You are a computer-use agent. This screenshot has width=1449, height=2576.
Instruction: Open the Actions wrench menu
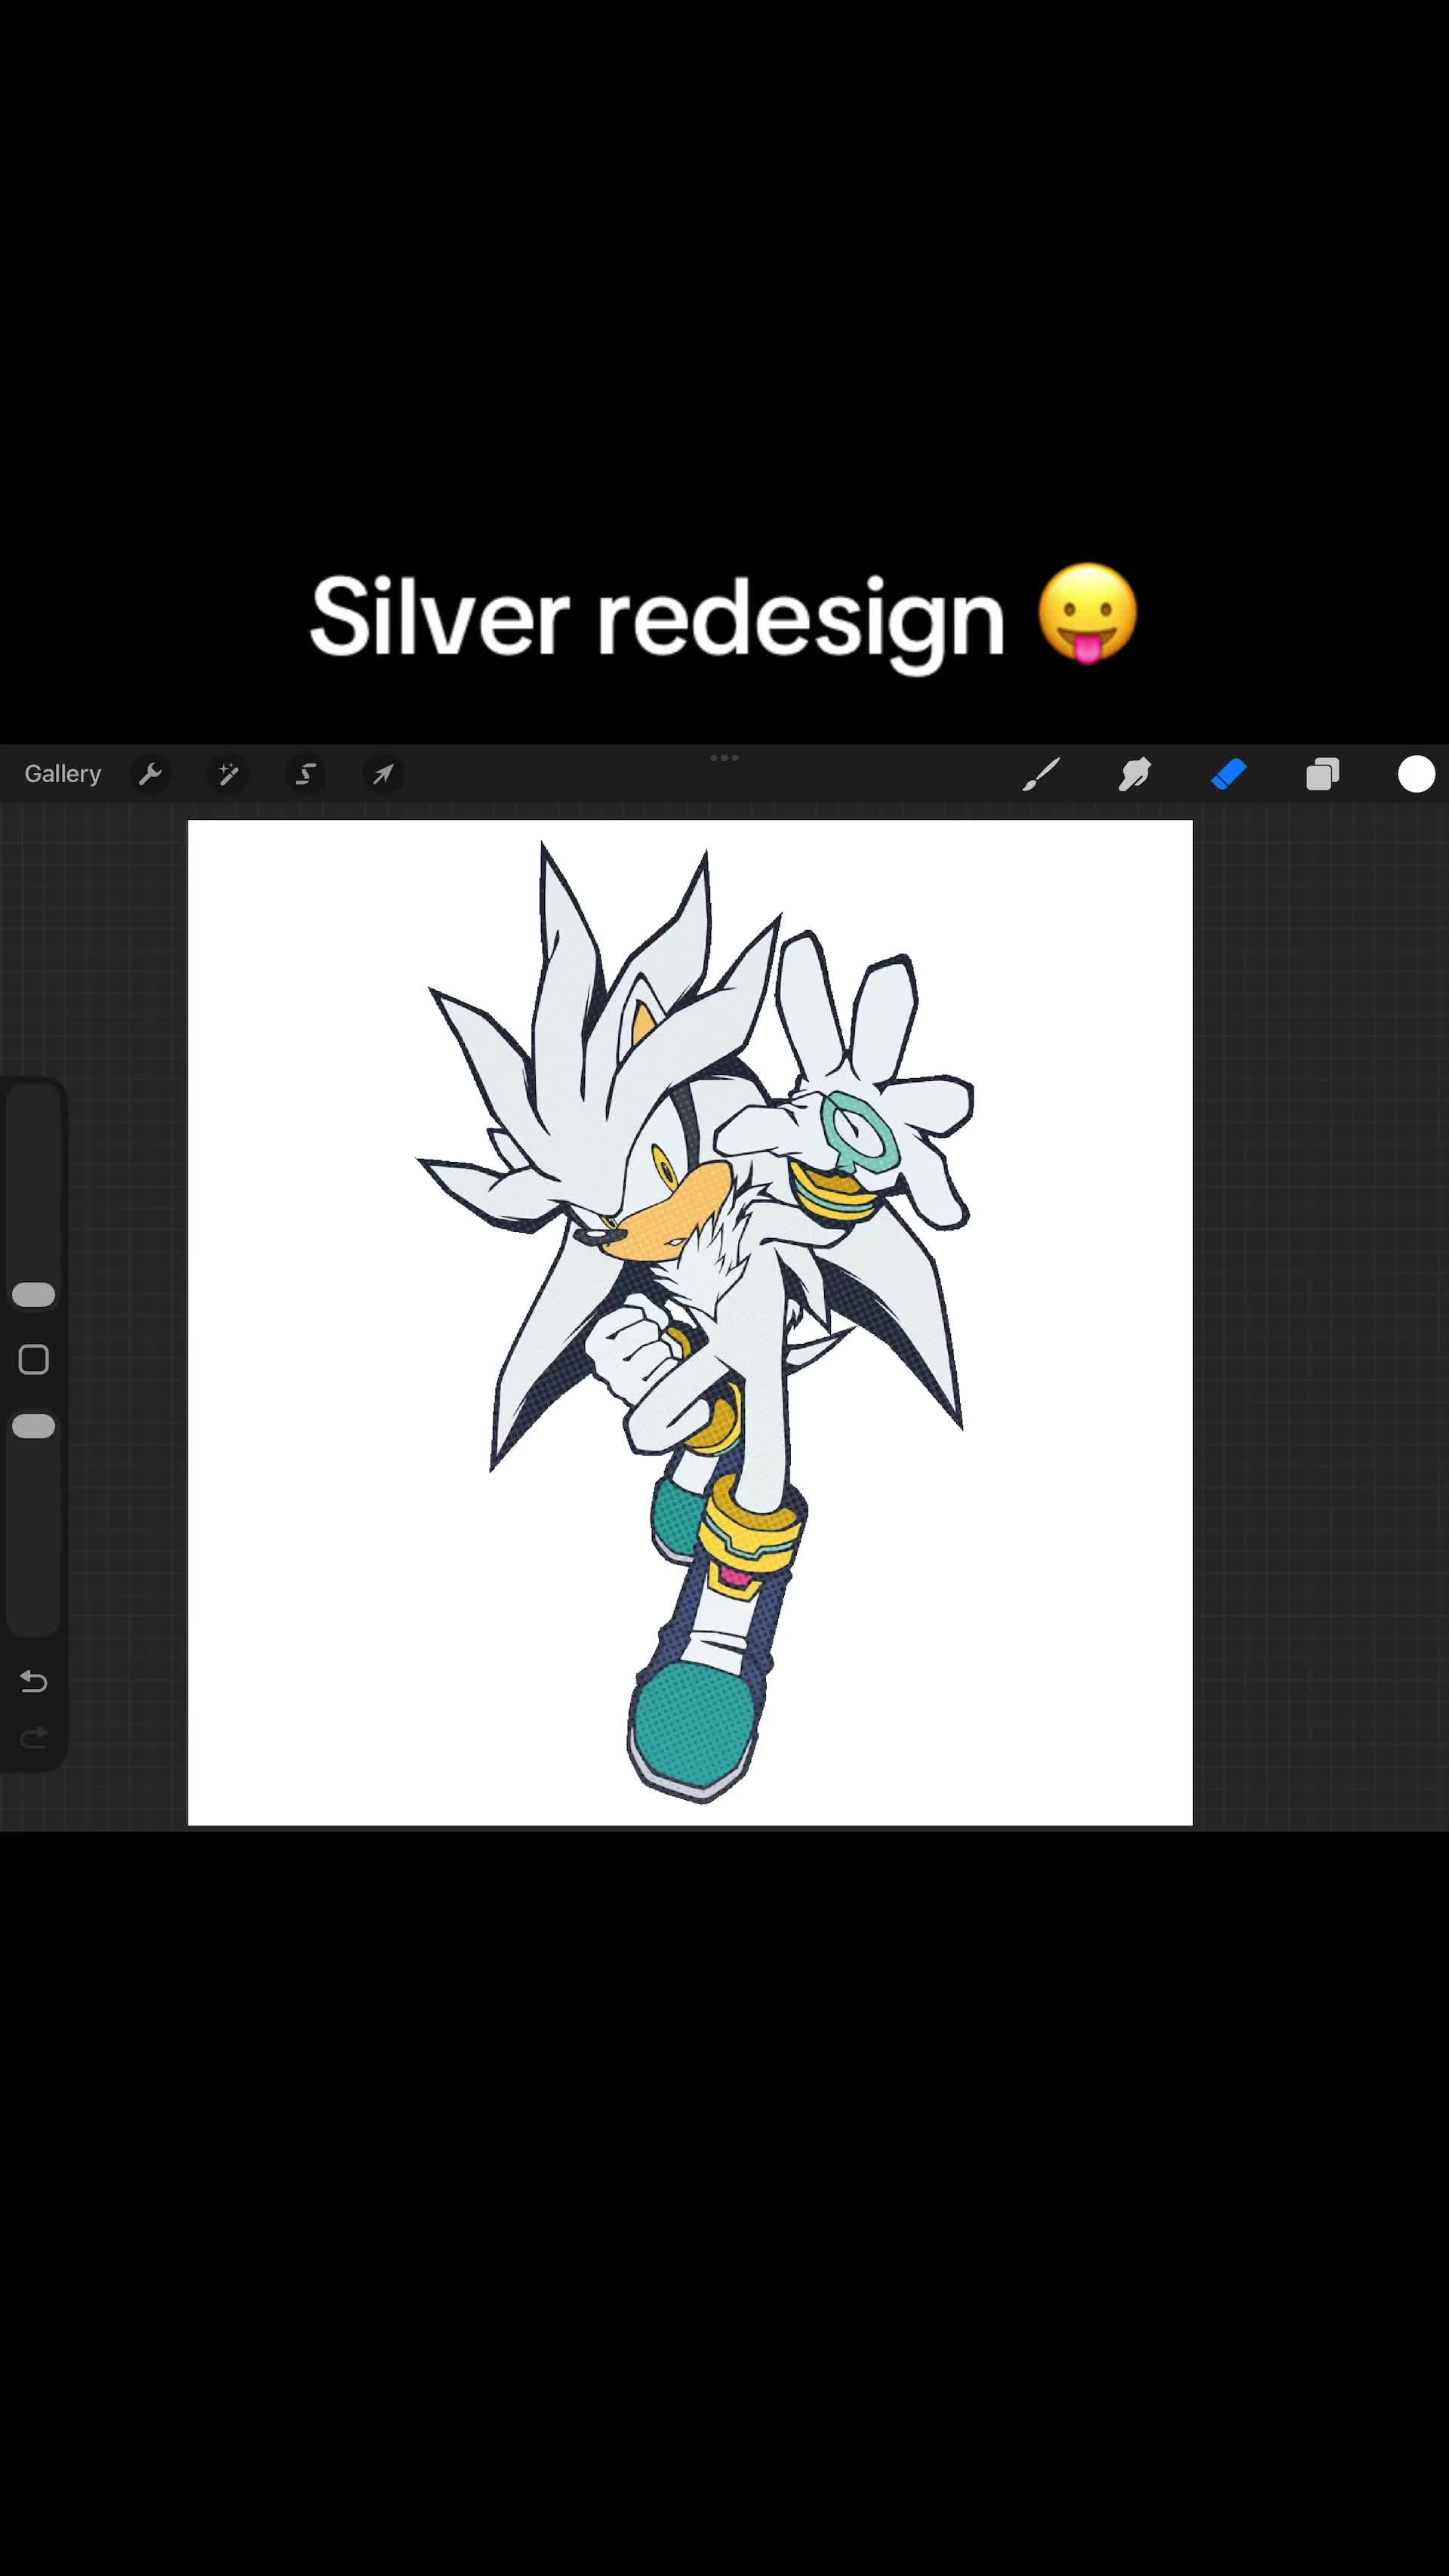point(150,774)
